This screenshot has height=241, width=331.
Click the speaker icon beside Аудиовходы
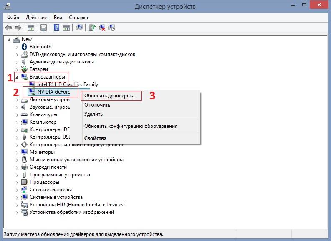tap(24, 62)
